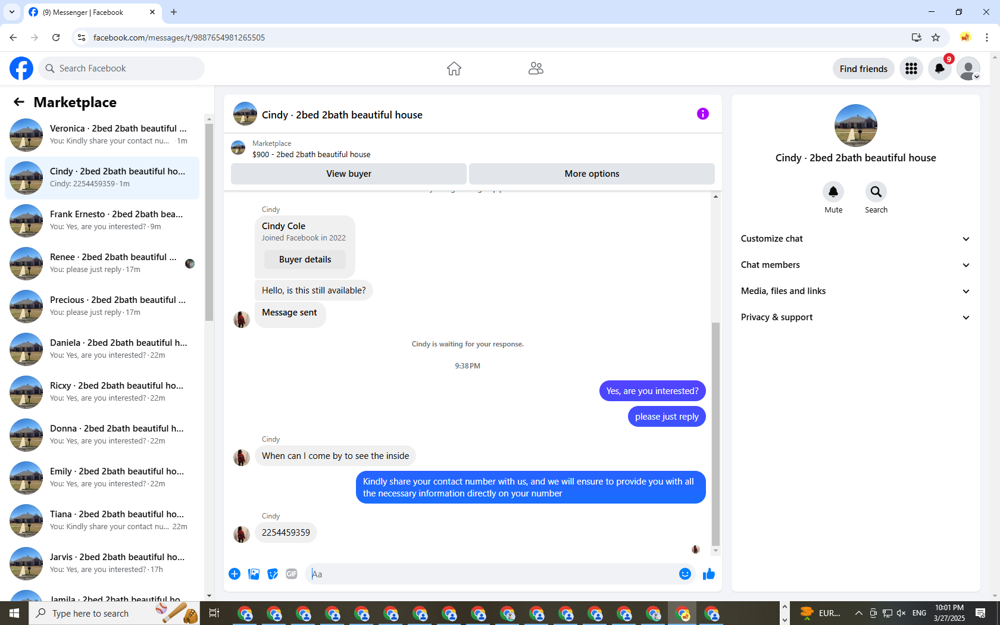Open the tab search dropdown

(x=12, y=12)
